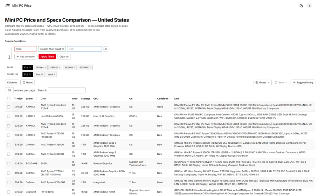The height and width of the screenshot is (196, 318).
Task: Click the GPU column header
Action: point(96,99)
